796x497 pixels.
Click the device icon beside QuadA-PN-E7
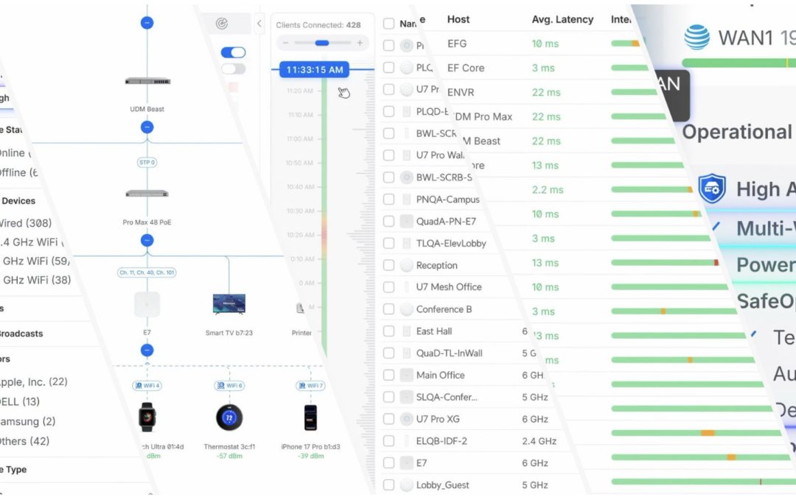point(406,221)
